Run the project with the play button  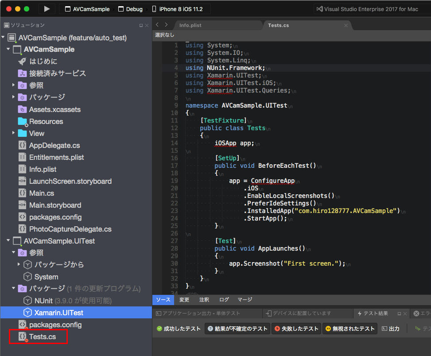[x=47, y=9]
